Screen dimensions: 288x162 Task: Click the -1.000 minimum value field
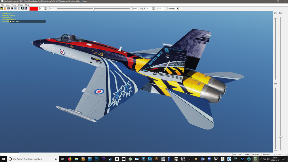tap(52, 9)
